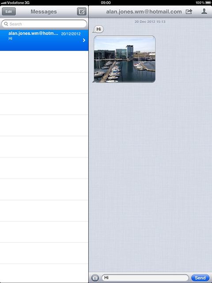Click the message text field containing Hi
Screen dimensions: 212x283
coord(145,278)
